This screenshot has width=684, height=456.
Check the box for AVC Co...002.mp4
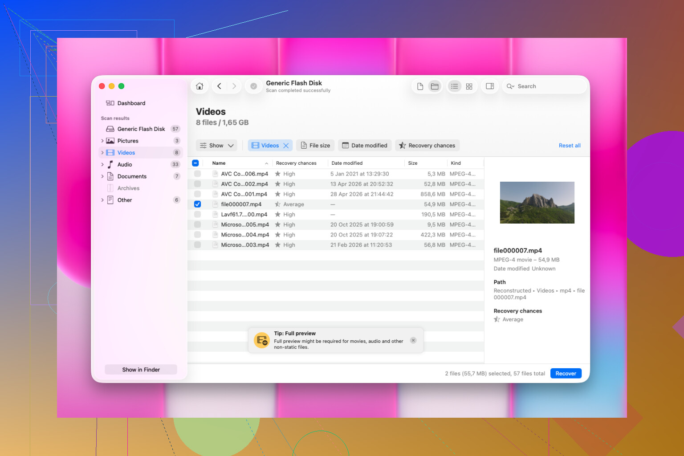click(197, 184)
